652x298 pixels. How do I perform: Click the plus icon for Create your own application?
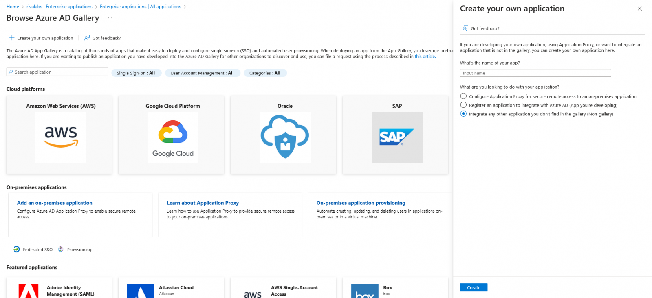click(12, 38)
